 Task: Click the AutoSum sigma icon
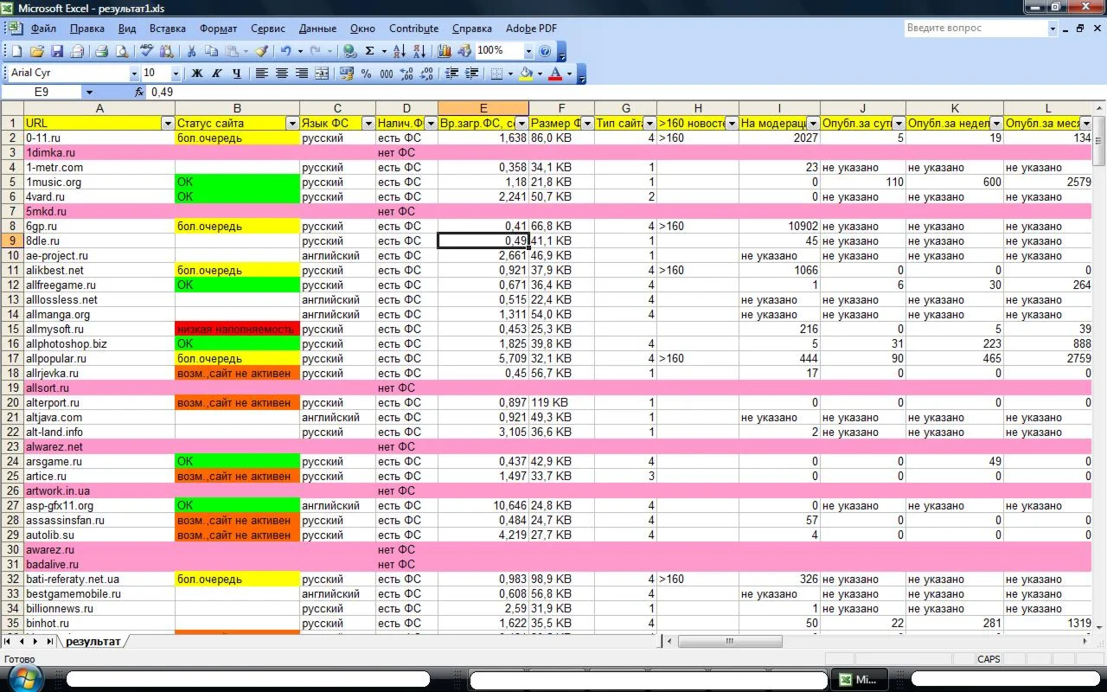370,51
